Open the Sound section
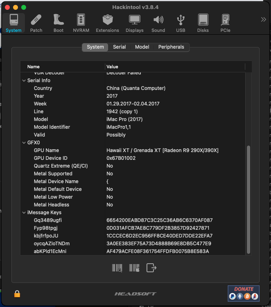 click(x=158, y=23)
